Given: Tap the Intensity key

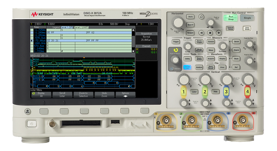Looking at the screenshot, I should tap(172, 69).
